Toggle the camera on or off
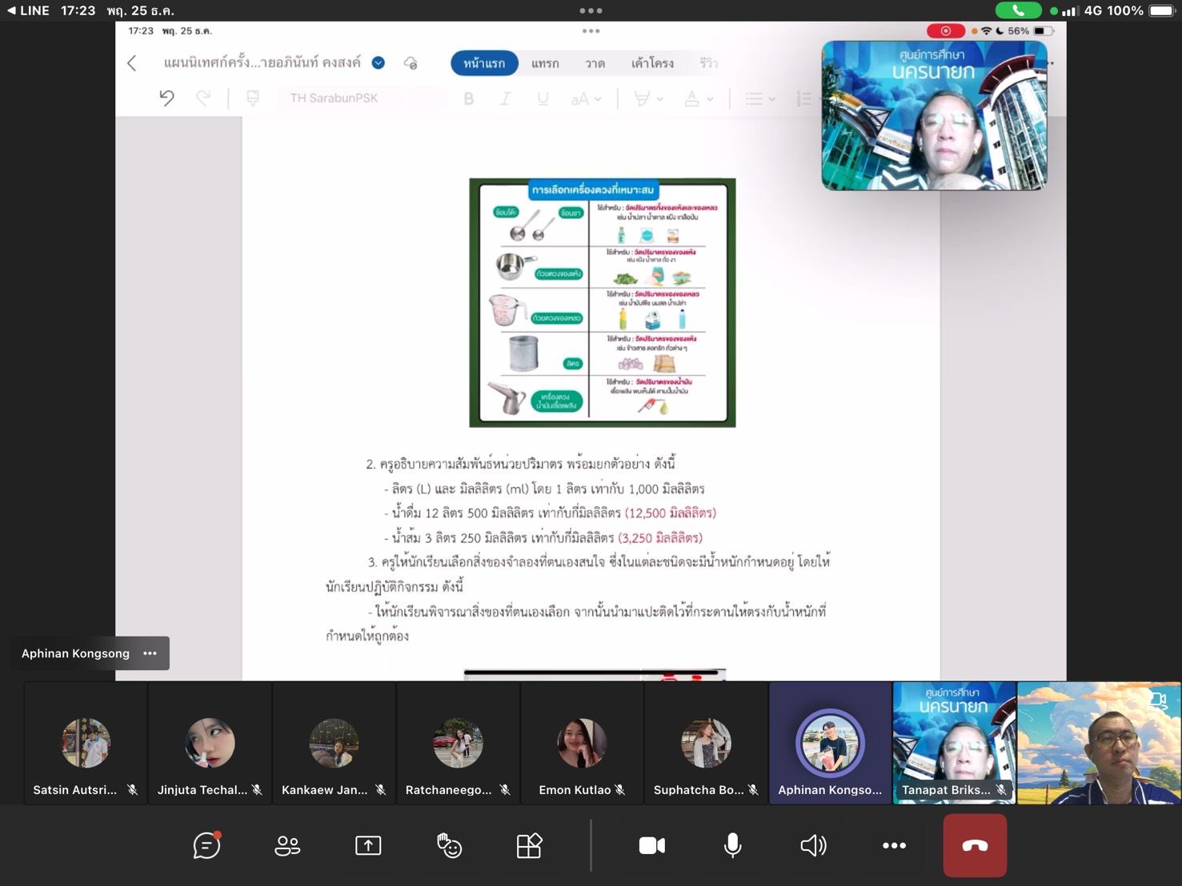 coord(651,845)
